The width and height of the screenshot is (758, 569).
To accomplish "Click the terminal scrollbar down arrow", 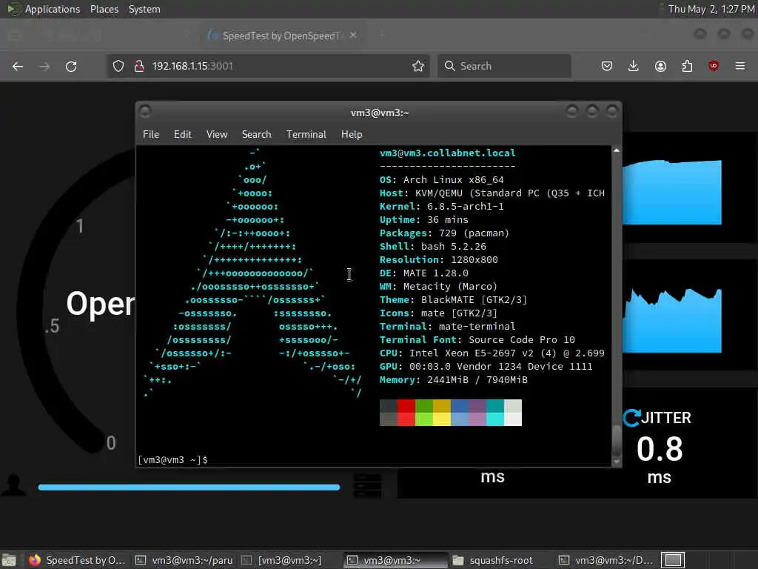I will tap(617, 462).
